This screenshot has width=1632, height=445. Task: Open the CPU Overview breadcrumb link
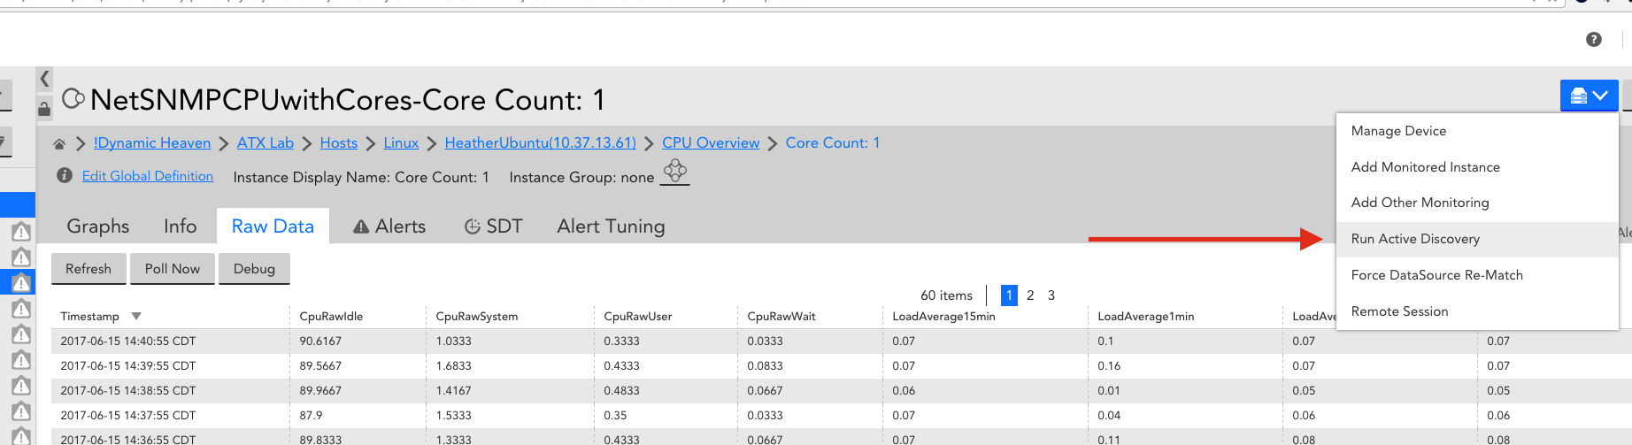click(711, 143)
